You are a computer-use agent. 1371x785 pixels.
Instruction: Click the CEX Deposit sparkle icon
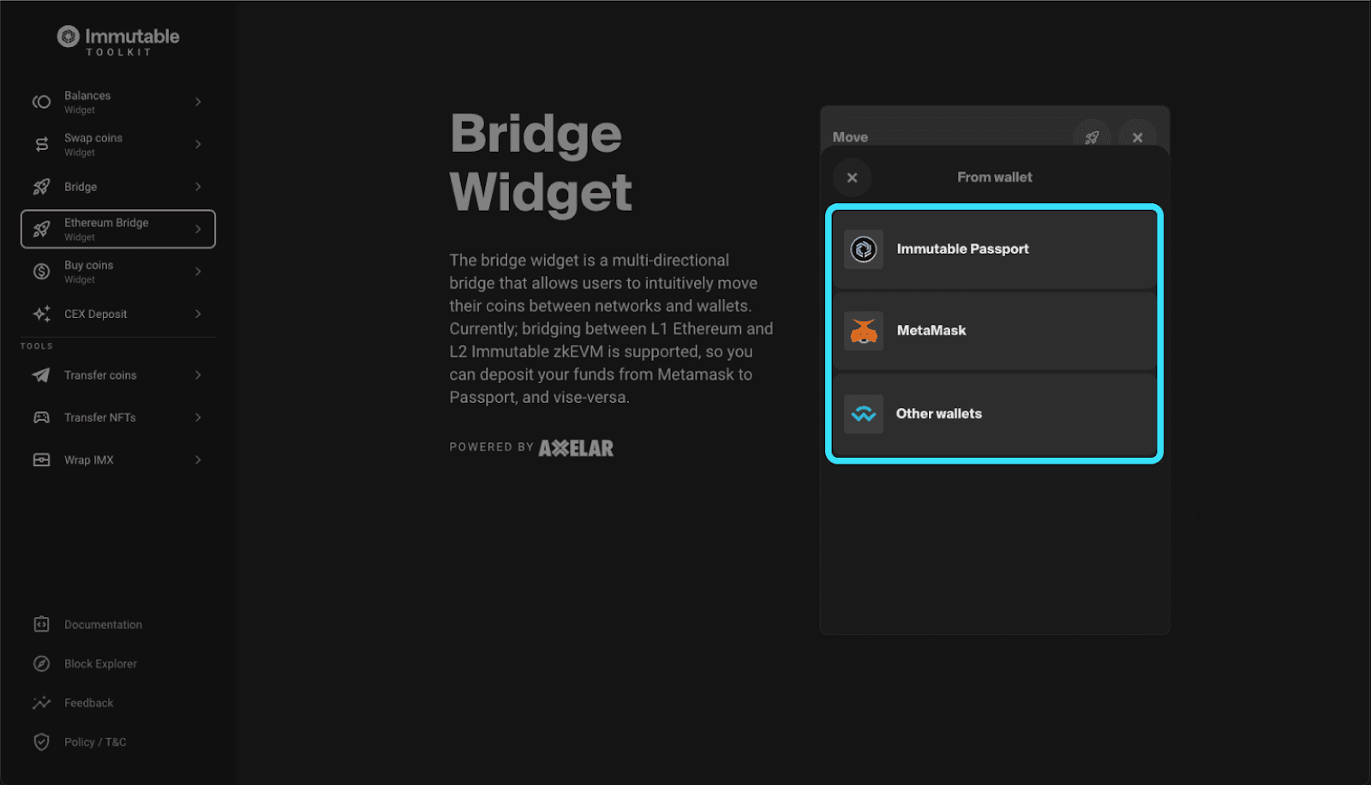(40, 314)
